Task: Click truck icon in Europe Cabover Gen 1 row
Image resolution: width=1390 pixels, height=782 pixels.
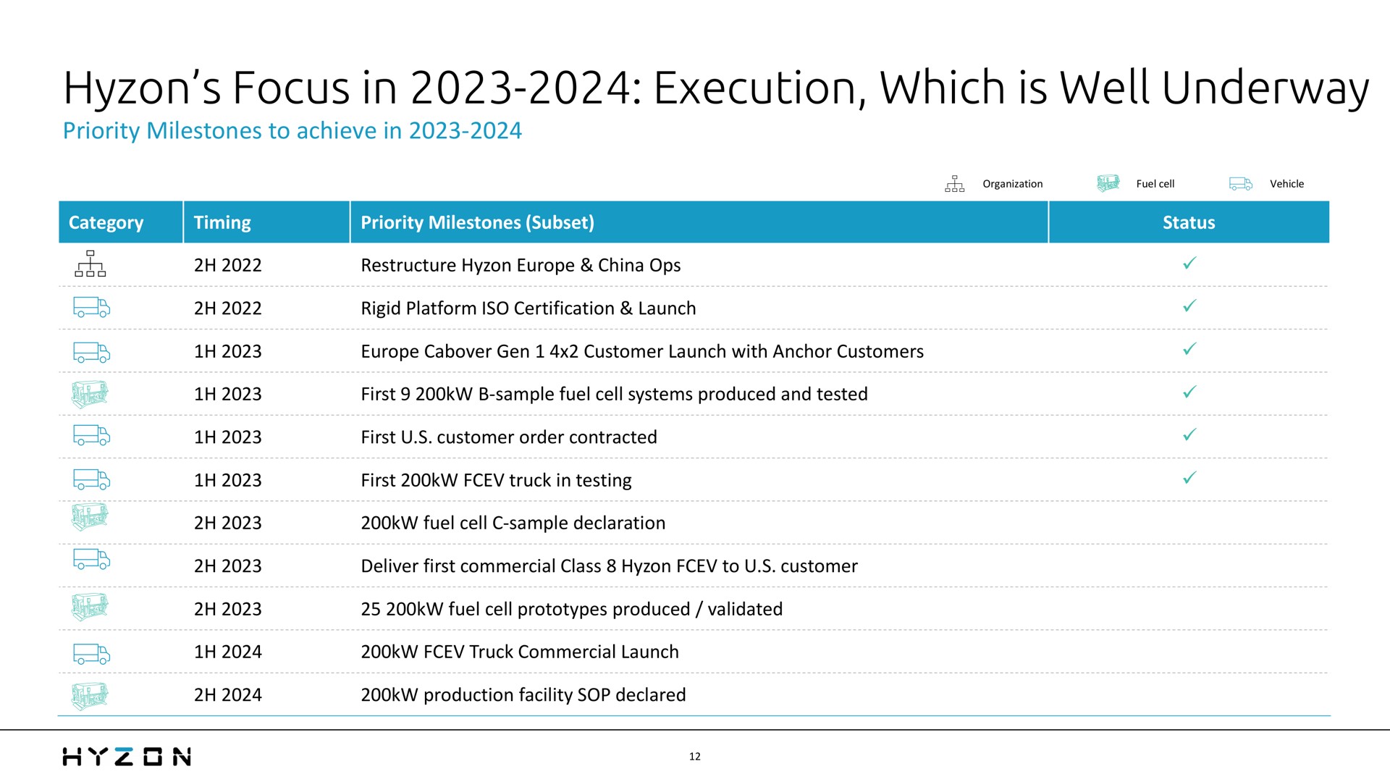Action: 91,352
